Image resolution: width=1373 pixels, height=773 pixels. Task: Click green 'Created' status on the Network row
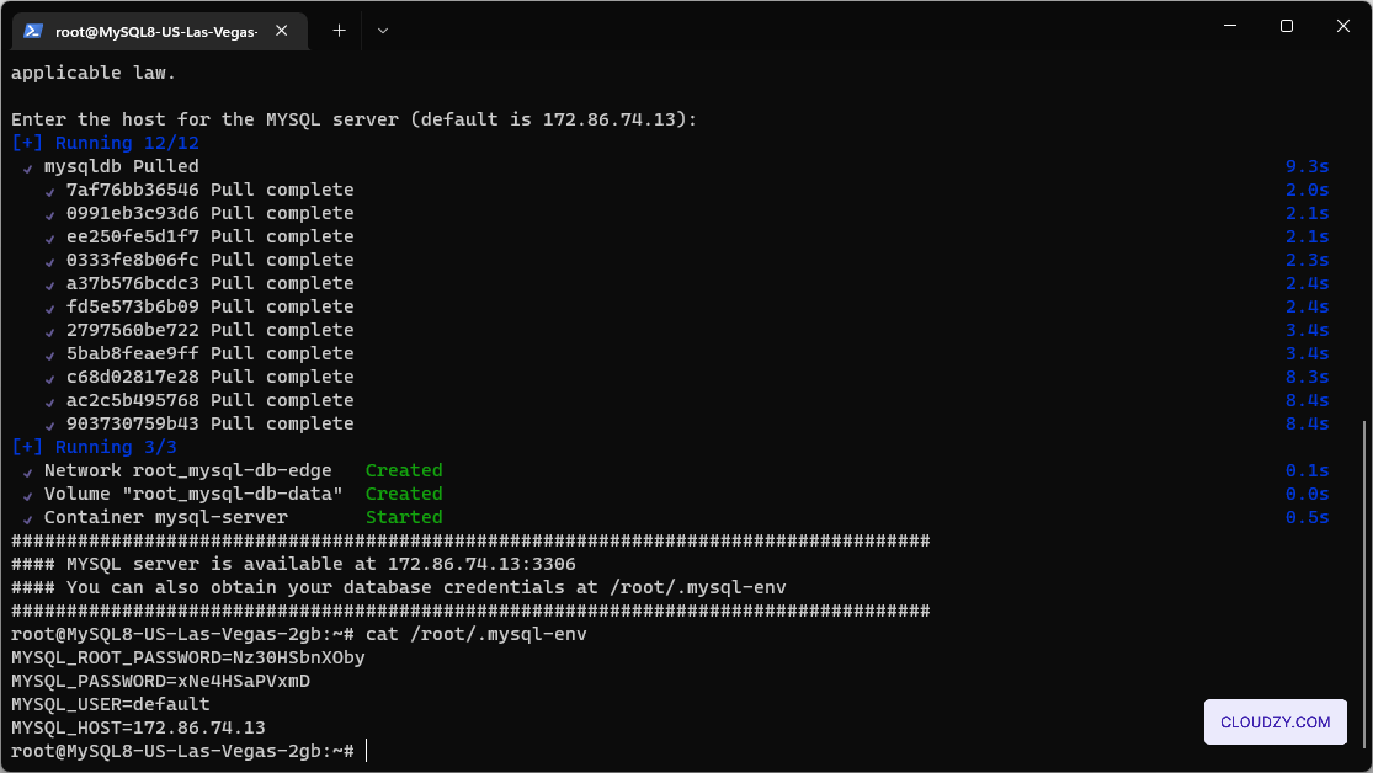(404, 471)
